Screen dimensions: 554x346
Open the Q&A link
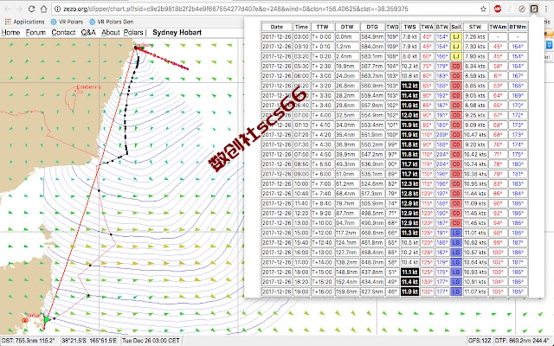click(x=88, y=33)
